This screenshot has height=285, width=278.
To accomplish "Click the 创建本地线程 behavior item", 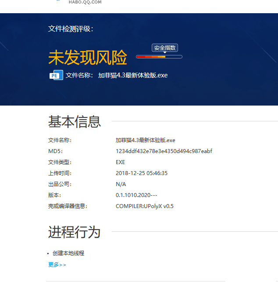I will [x=68, y=253].
